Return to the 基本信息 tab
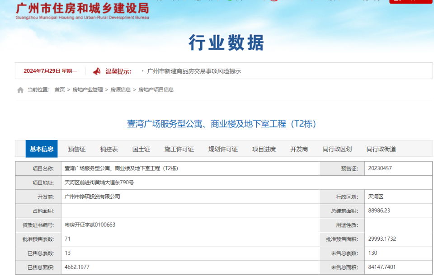The height and width of the screenshot is (276, 434). 41,149
